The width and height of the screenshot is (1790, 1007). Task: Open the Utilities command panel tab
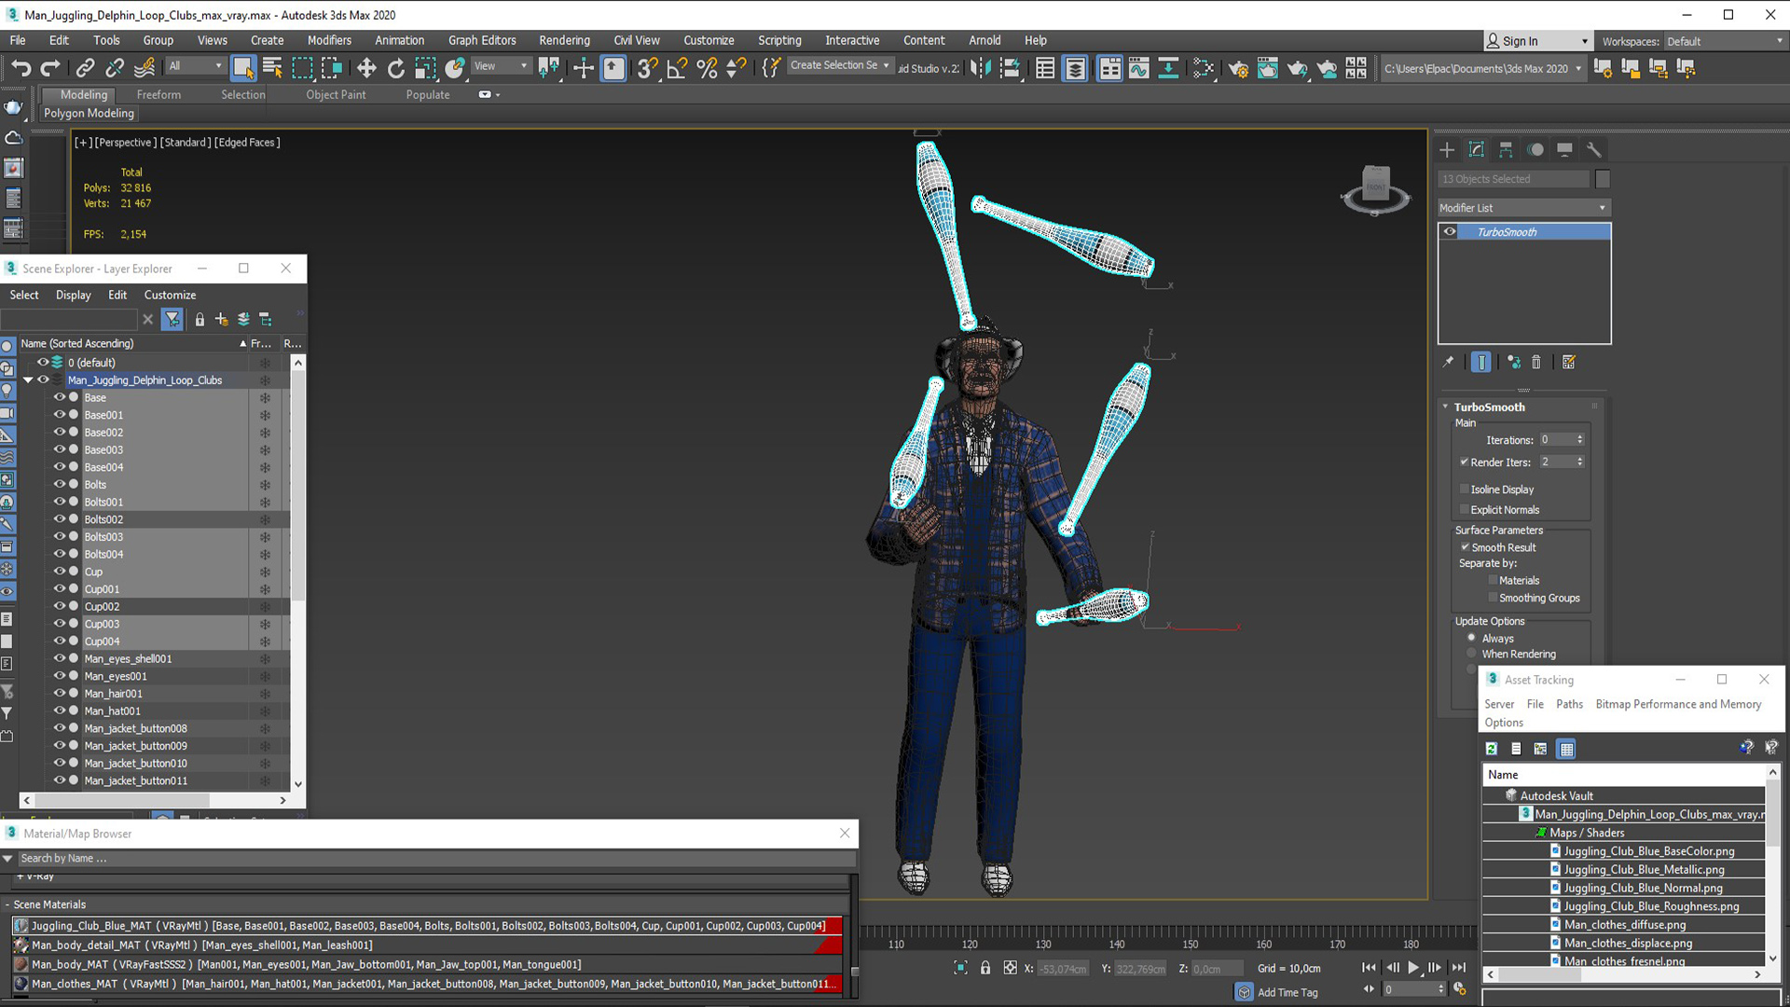[x=1594, y=149]
